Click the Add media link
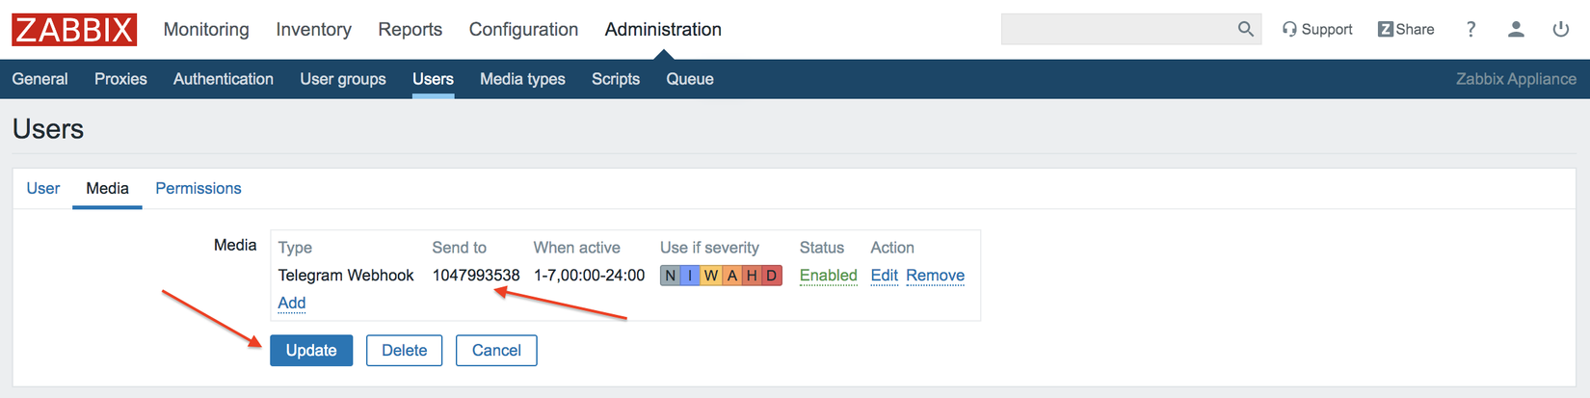 (292, 304)
